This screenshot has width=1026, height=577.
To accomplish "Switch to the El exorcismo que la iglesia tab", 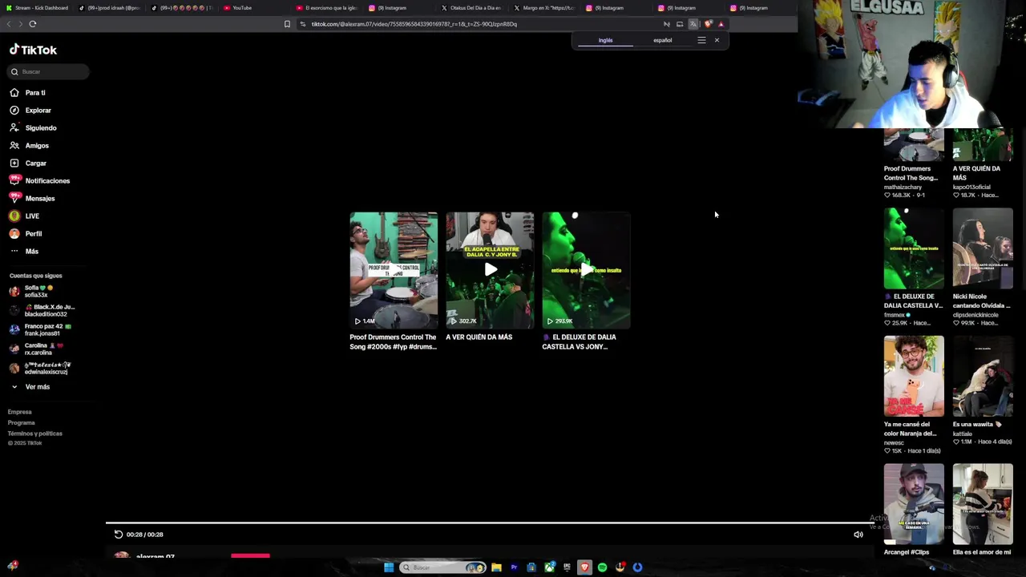I will [327, 8].
